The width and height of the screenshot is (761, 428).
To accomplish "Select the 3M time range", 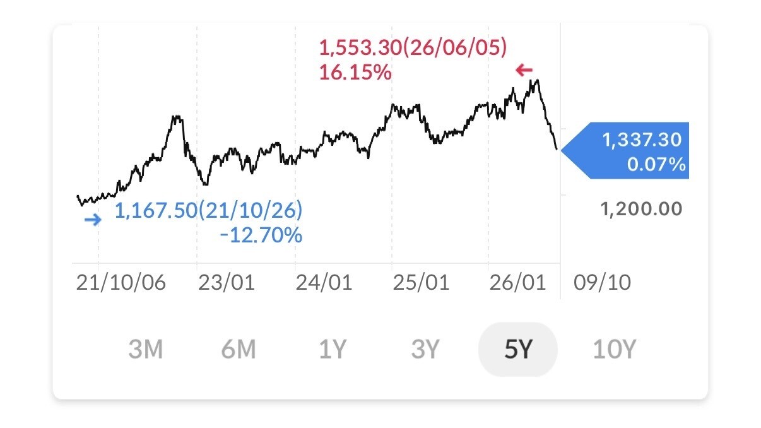I will click(x=145, y=349).
